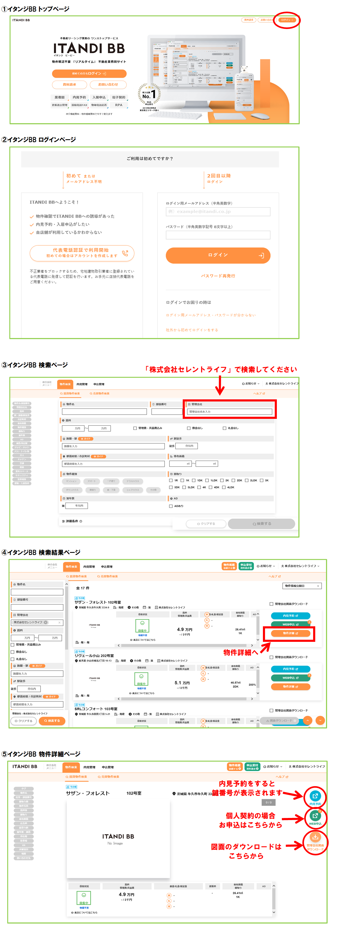This screenshot has height=928, width=341.
Task: Check 管理会社図面ダウンロード for ザザン・フォレスト 102号室
Action: [272, 604]
